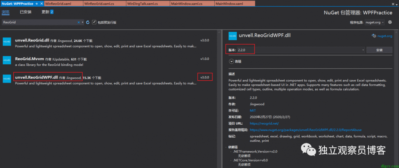Open the Installed packages tab

coord(25,12)
